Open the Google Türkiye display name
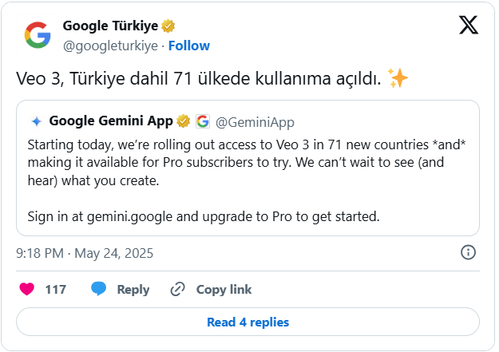The width and height of the screenshot is (499, 352). [110, 26]
